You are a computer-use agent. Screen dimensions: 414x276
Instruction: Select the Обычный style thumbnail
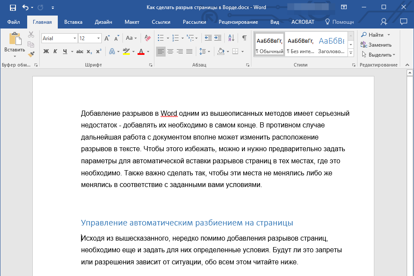coord(270,44)
